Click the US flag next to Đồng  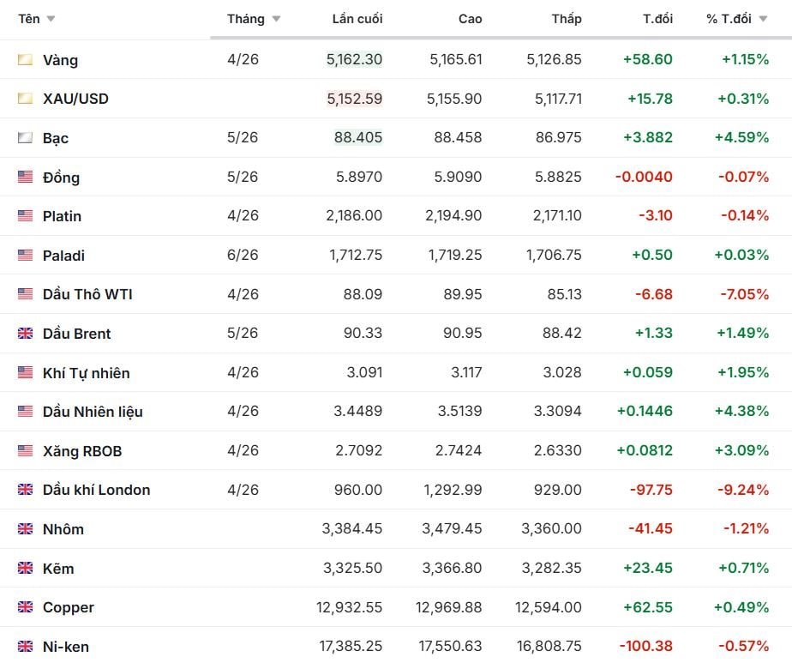[x=26, y=178]
